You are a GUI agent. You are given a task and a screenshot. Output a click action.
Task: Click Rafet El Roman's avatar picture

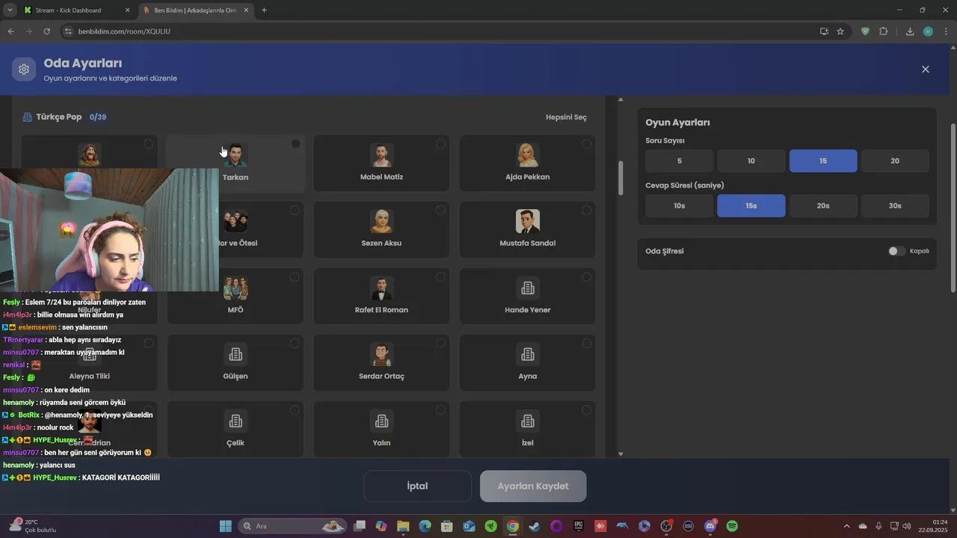[x=381, y=288]
